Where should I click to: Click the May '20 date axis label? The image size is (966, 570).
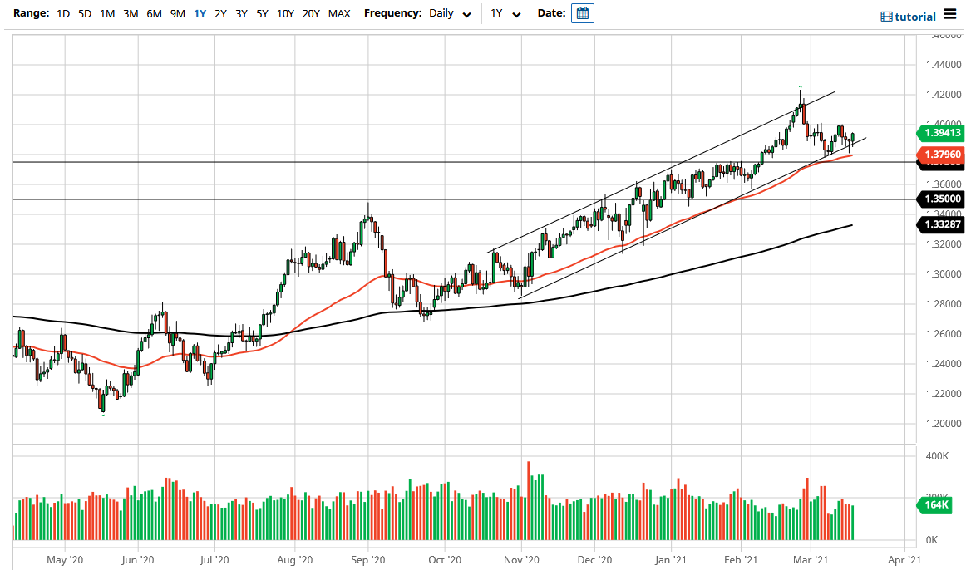[65, 559]
